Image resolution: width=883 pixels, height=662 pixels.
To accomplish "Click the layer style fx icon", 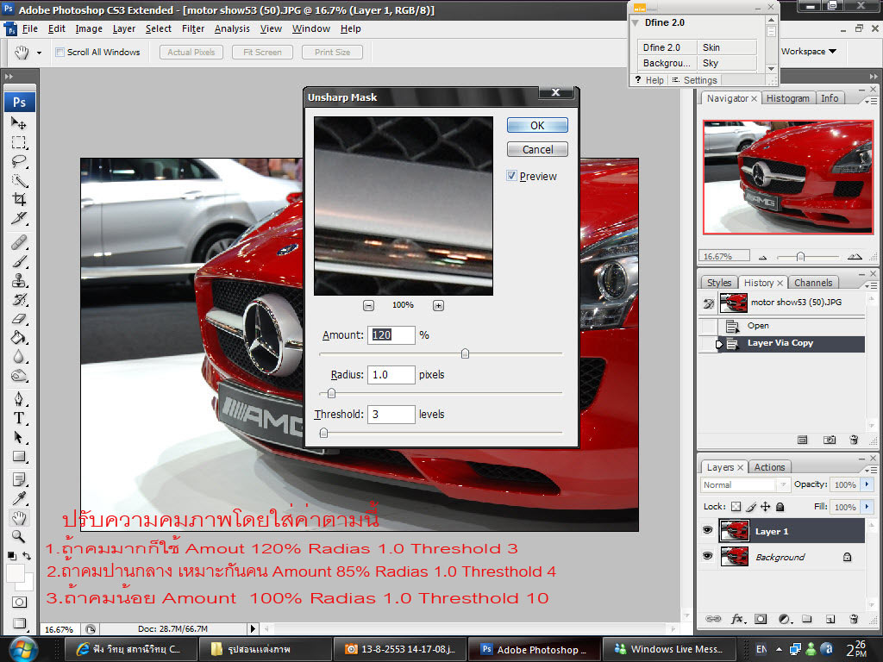I will [738, 619].
